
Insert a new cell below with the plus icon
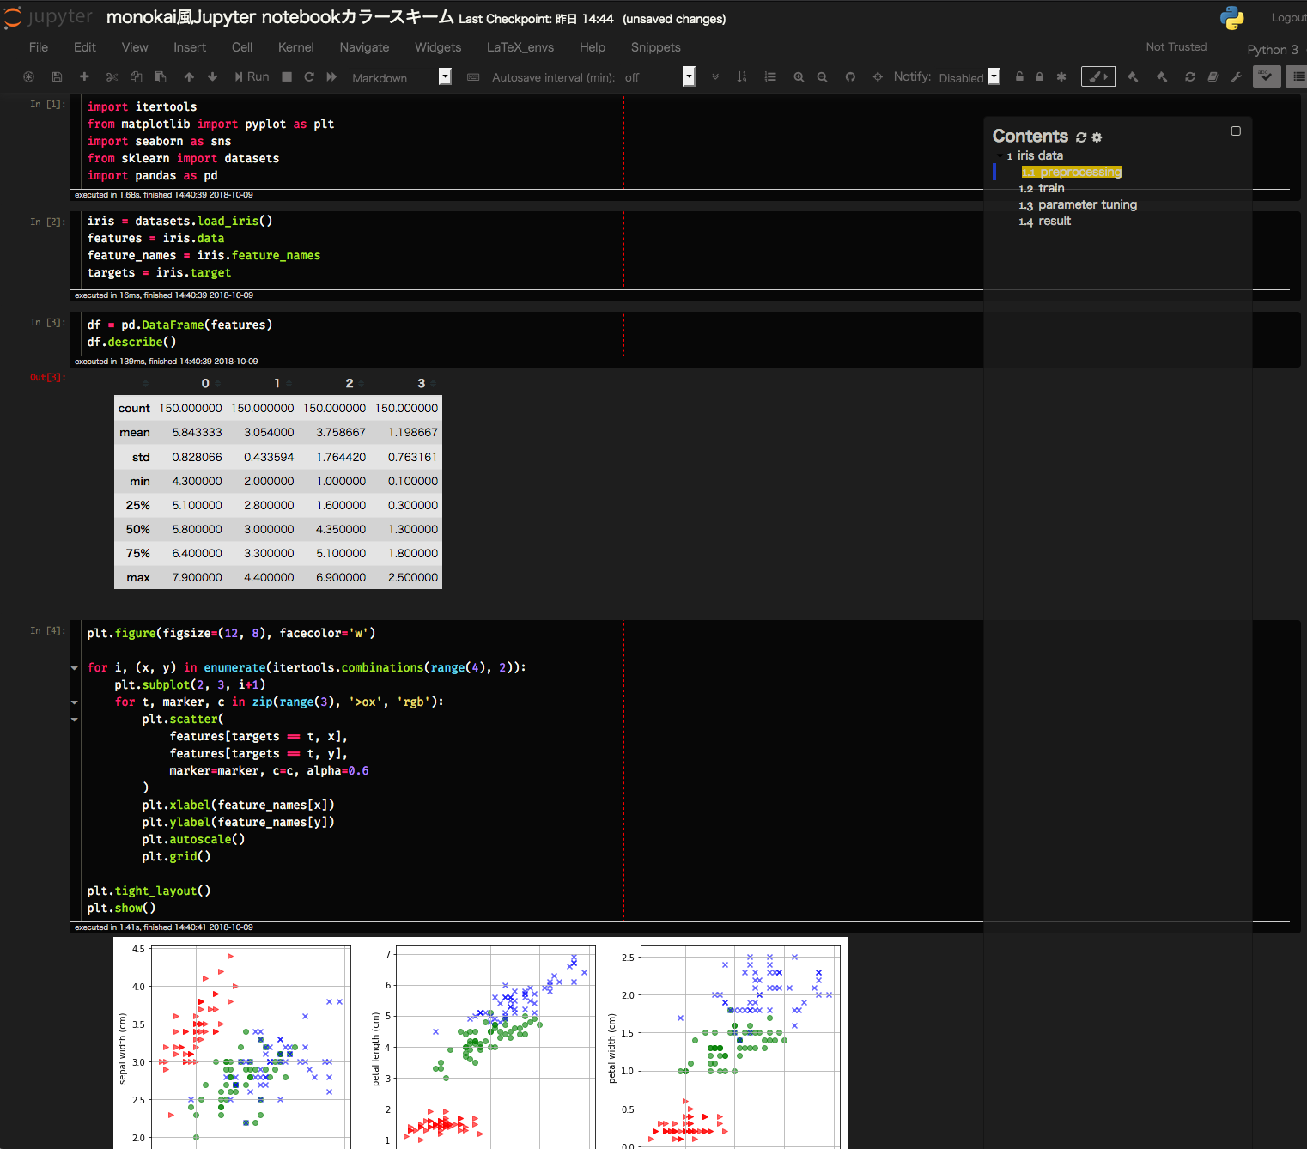[84, 77]
